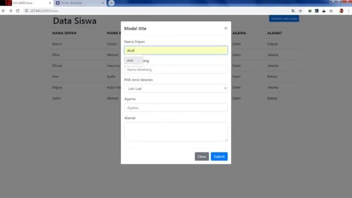Click the Tambah data siswa button
The image size is (352, 198).
point(284,19)
